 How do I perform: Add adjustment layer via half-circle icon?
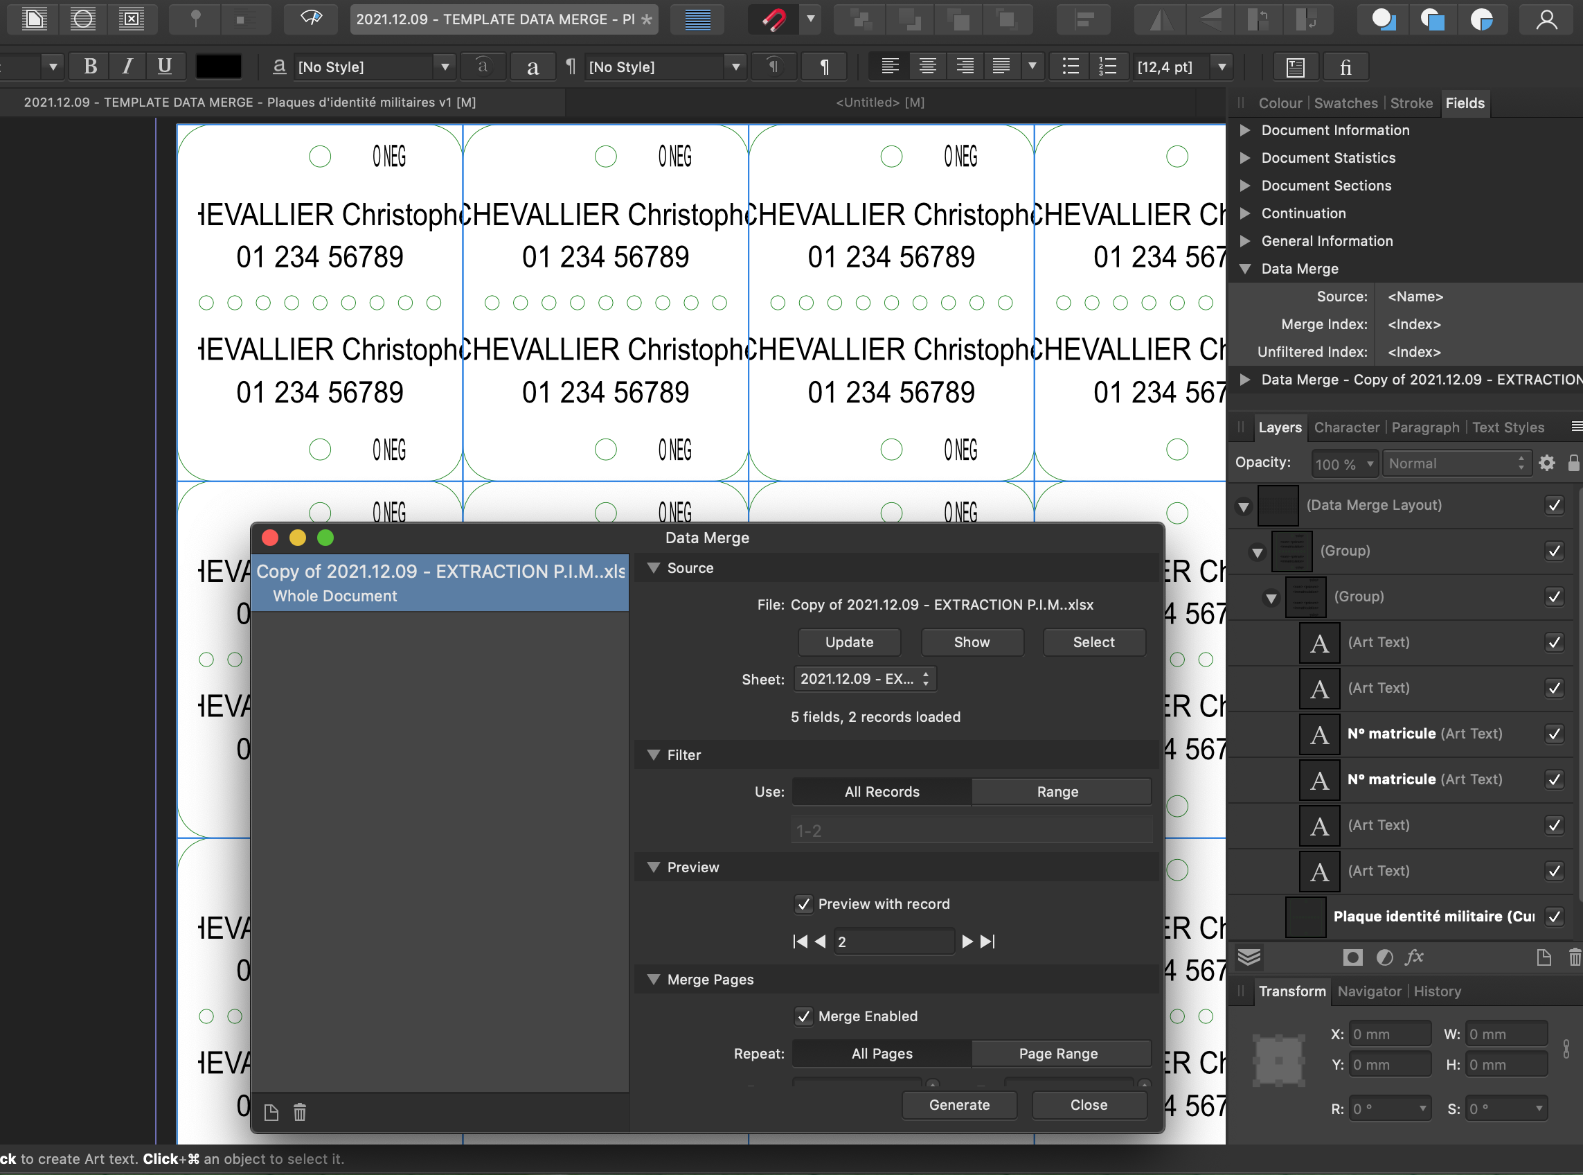(1384, 957)
